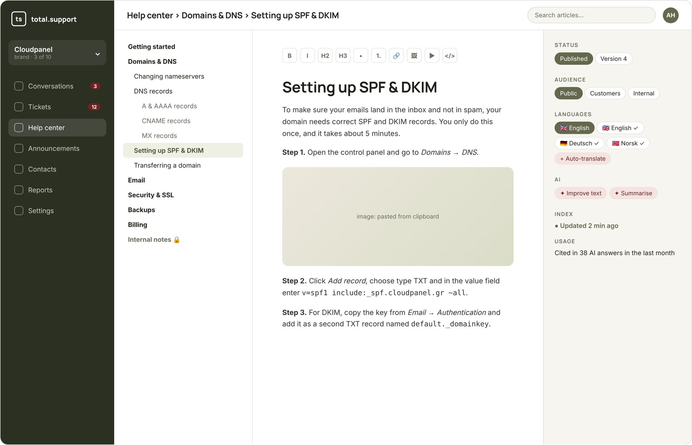Click the total.support ts logo

coord(19,19)
